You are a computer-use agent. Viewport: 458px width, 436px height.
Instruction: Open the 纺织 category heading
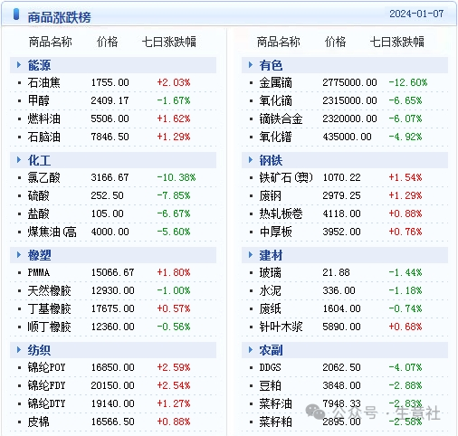(x=39, y=350)
